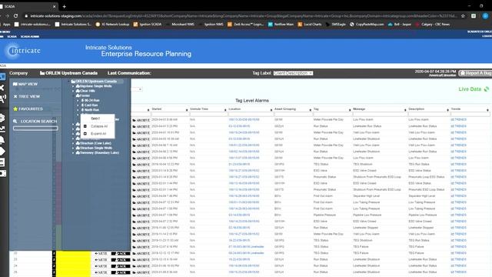Screen dimensions: 492x277
Task: Expand the Strachan Single Wells tree node
Action: tap(73, 148)
